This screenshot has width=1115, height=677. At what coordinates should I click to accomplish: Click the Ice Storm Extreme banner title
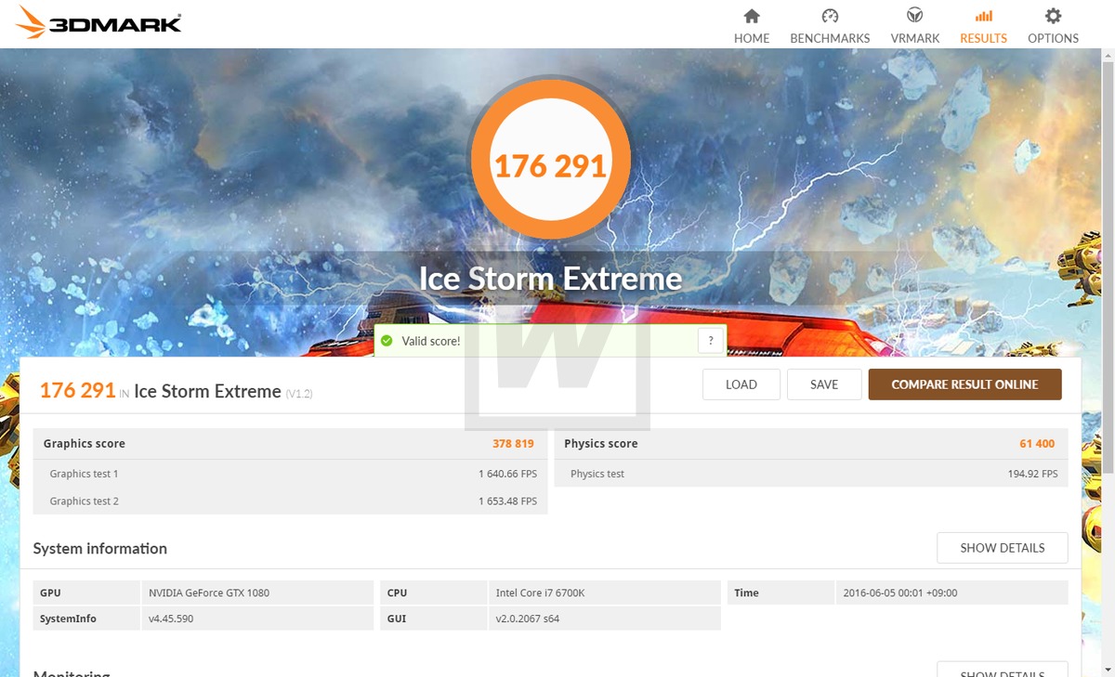(x=551, y=279)
